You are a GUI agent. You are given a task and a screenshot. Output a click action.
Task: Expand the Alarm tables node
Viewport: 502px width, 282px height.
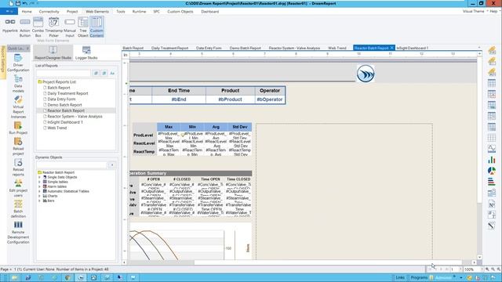tap(40, 186)
